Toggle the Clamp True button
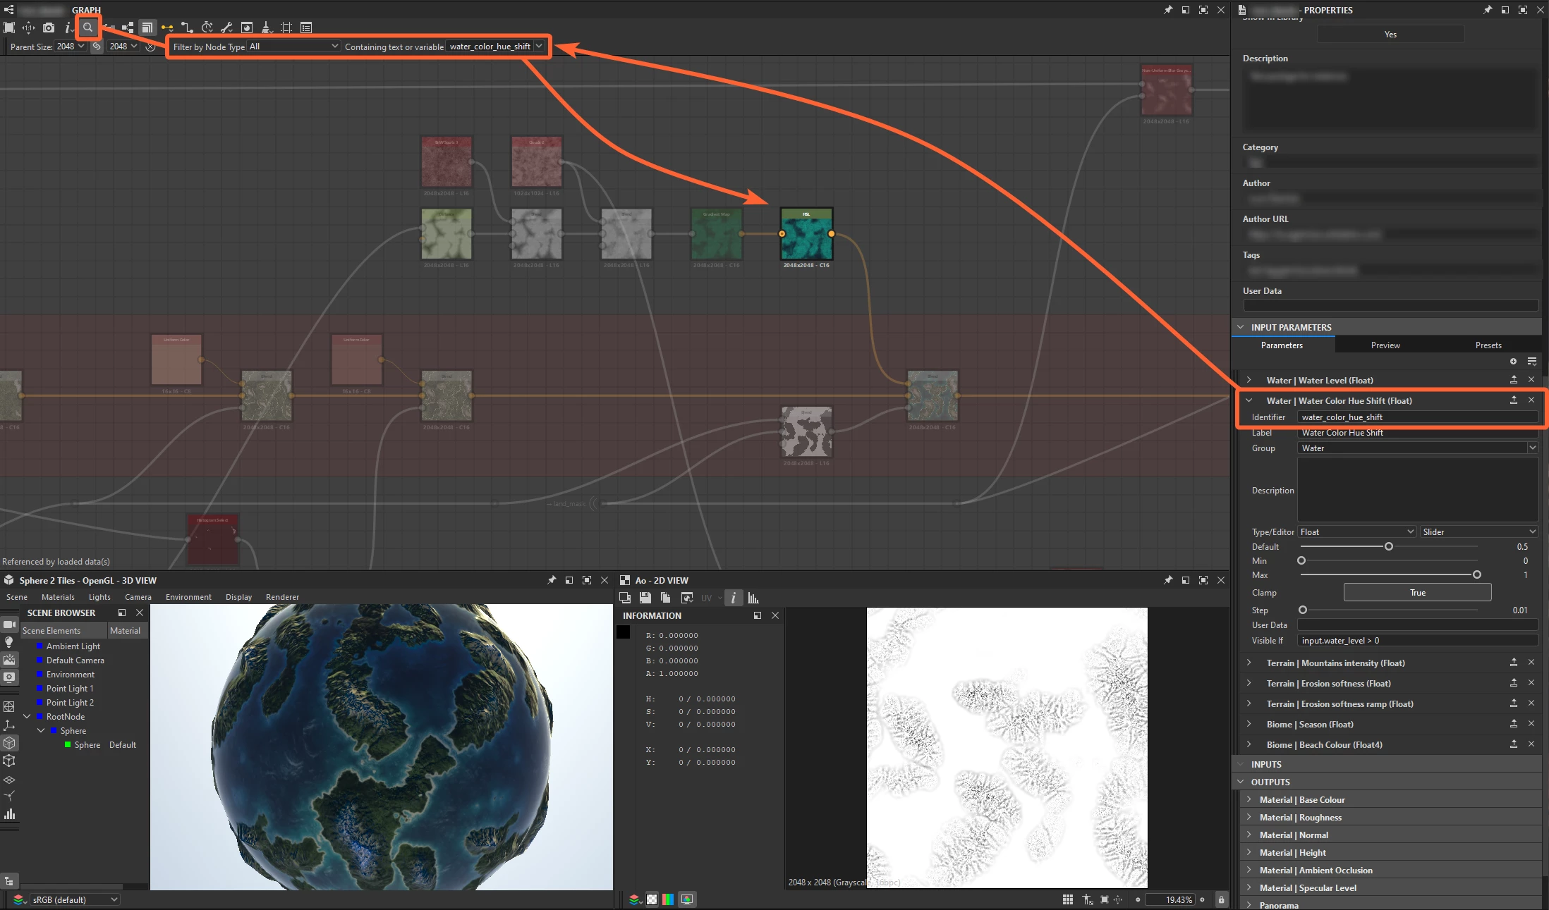Screen dimensions: 1549x910 (1417, 593)
